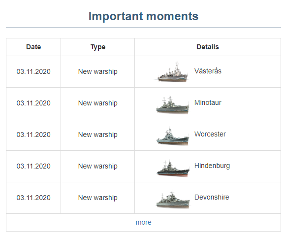Click the Worcester warship image
Image resolution: width=285 pixels, height=236 pixels.
pyautogui.click(x=172, y=136)
